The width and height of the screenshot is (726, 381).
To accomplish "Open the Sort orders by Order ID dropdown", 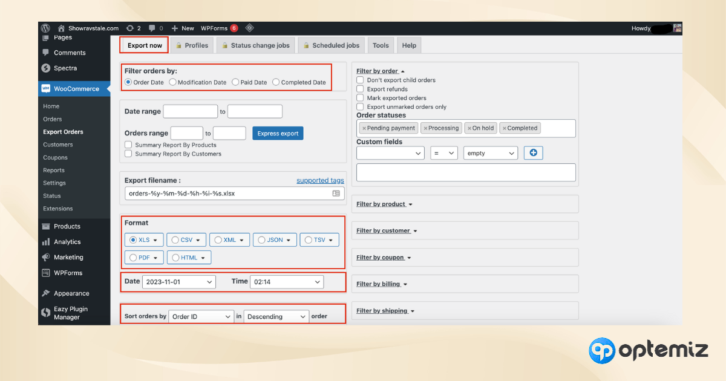I will [201, 316].
